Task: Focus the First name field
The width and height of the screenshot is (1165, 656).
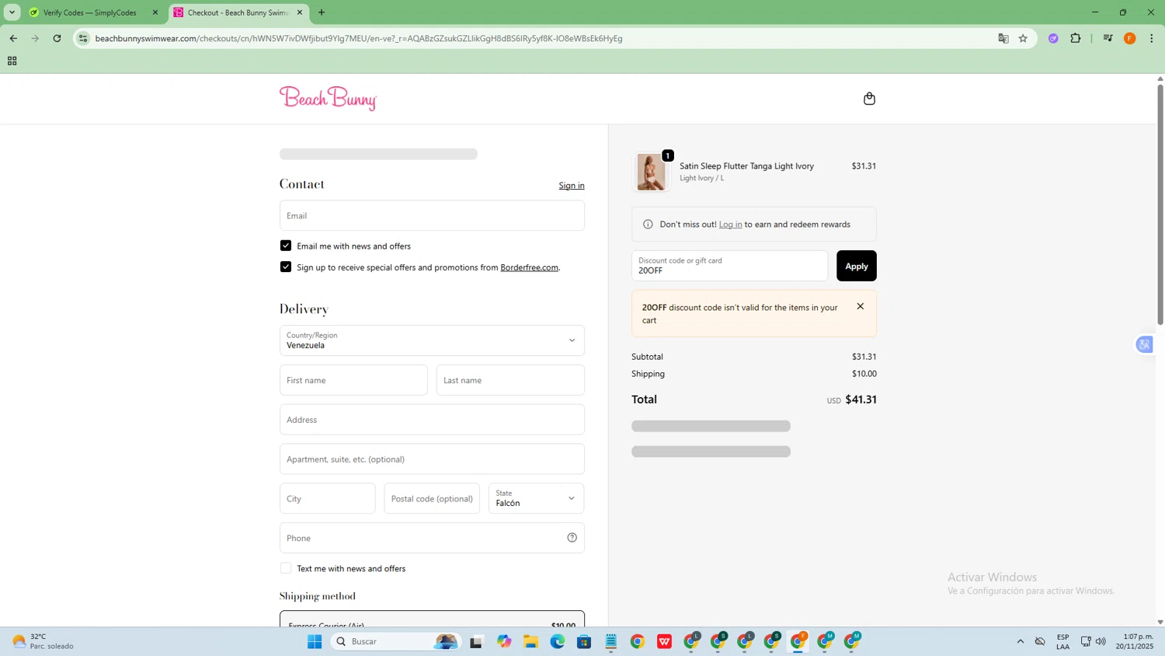Action: pos(353,380)
